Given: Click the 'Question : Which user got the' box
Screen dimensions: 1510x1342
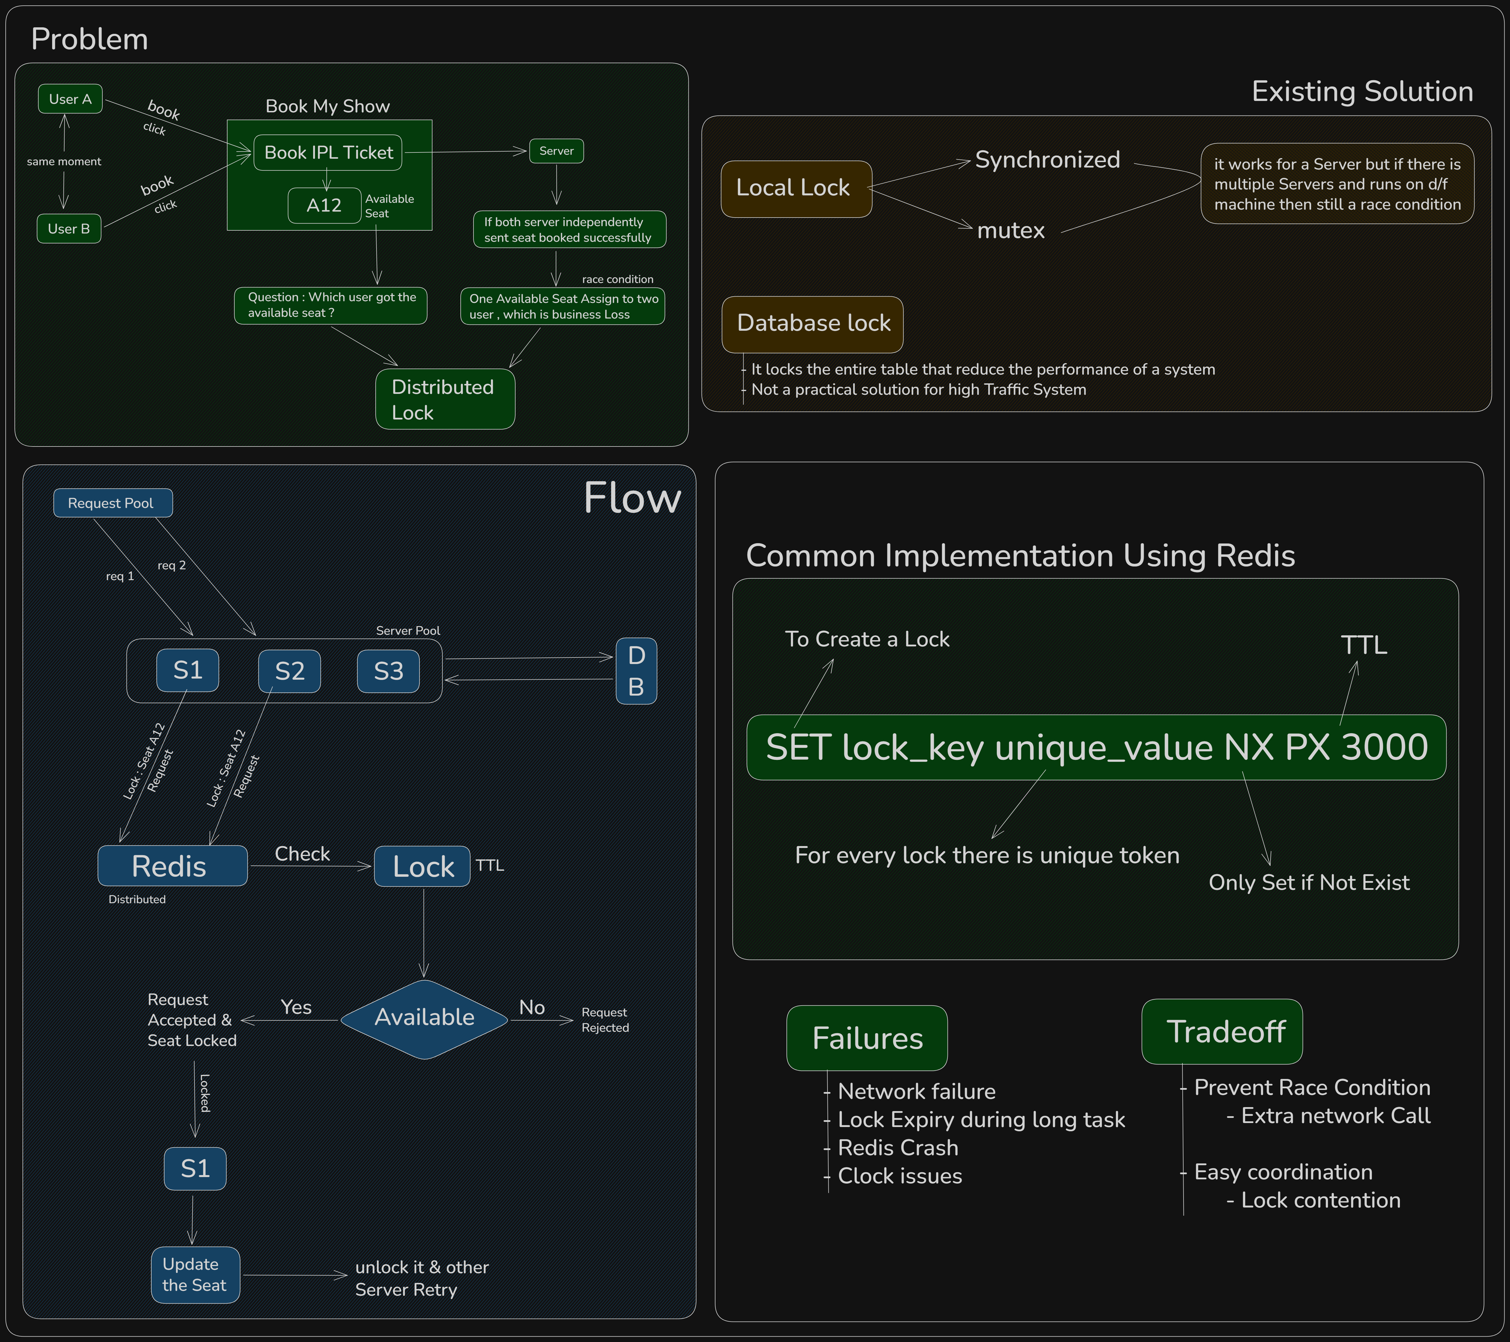Looking at the screenshot, I should [331, 305].
